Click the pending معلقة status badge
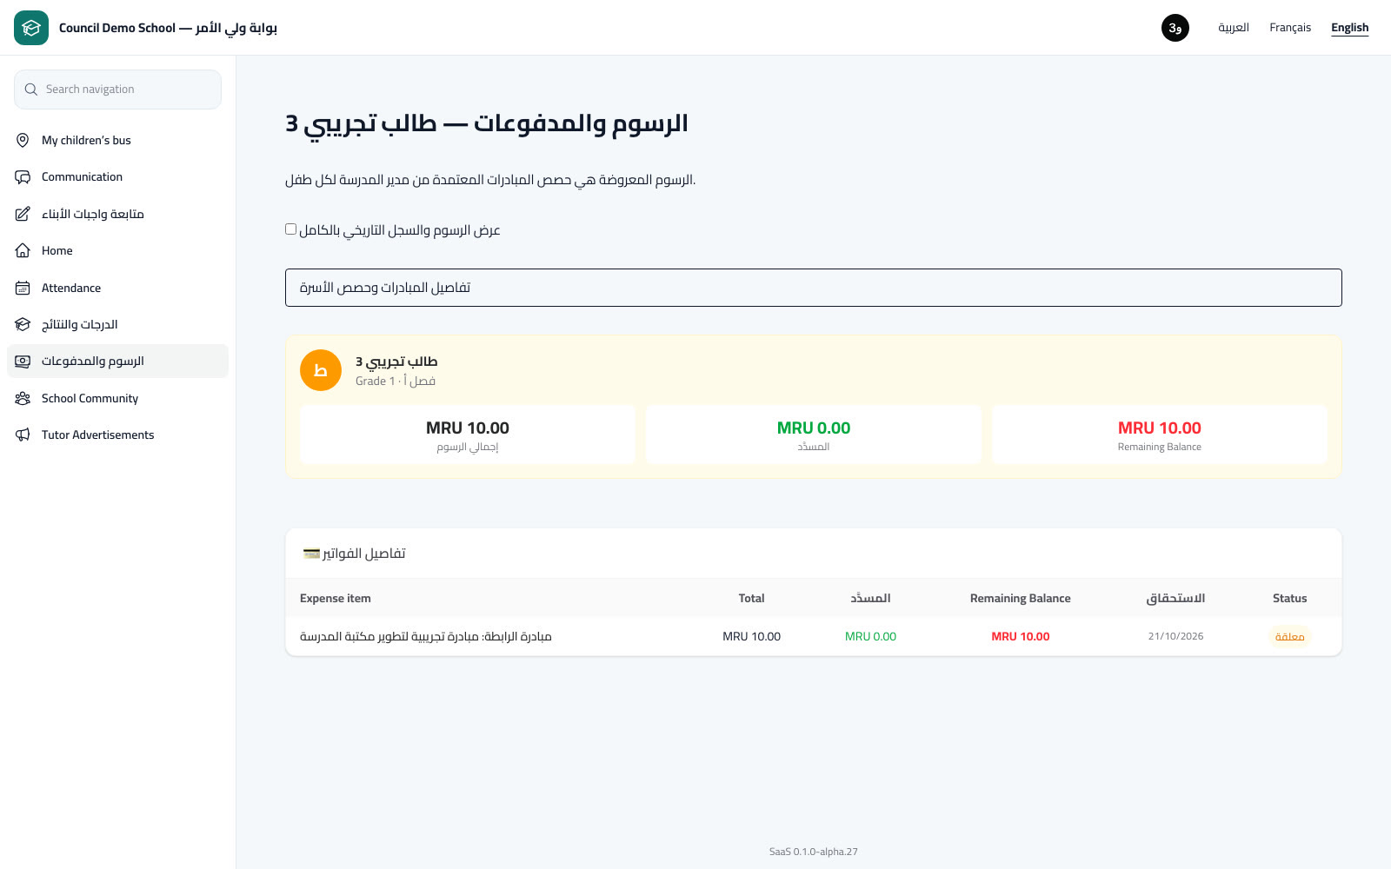This screenshot has width=1391, height=869. pyautogui.click(x=1289, y=636)
